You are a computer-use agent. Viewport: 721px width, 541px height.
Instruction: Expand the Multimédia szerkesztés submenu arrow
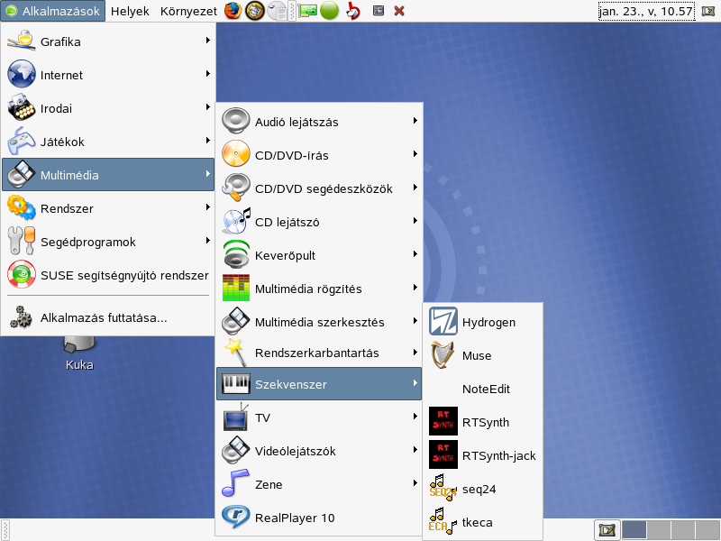415,321
